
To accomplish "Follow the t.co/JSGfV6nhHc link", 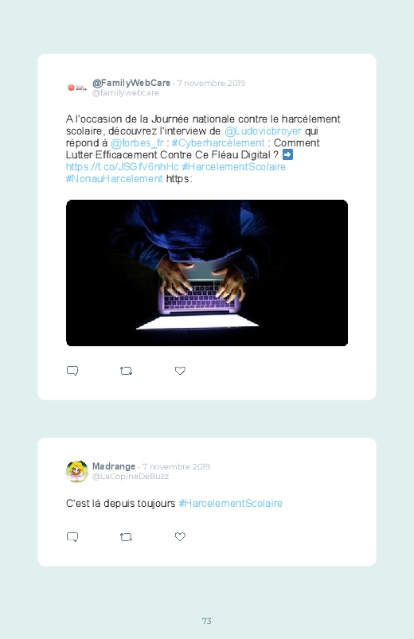I will click(123, 166).
